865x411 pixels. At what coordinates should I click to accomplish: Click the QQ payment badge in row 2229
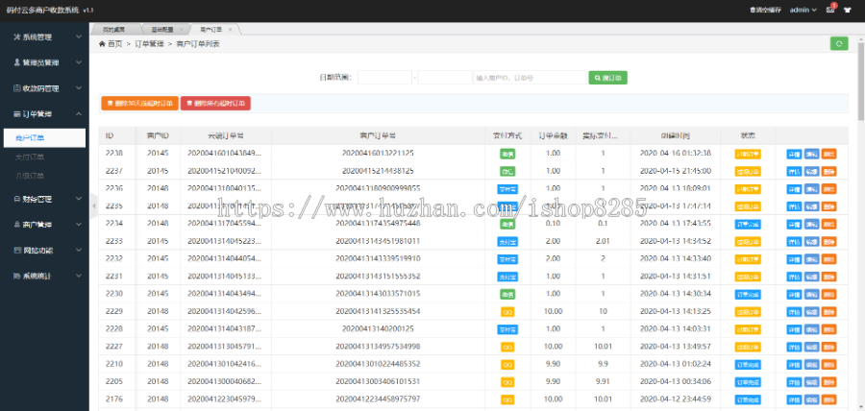[507, 312]
